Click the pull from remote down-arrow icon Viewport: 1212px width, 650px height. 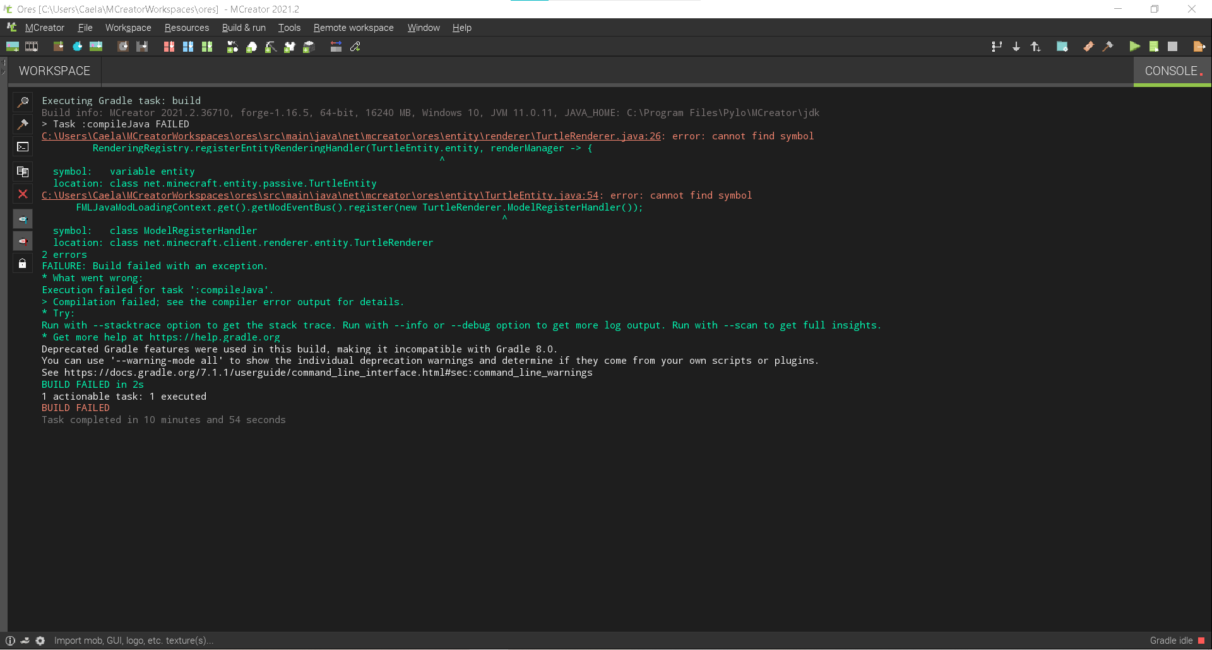tap(1016, 47)
